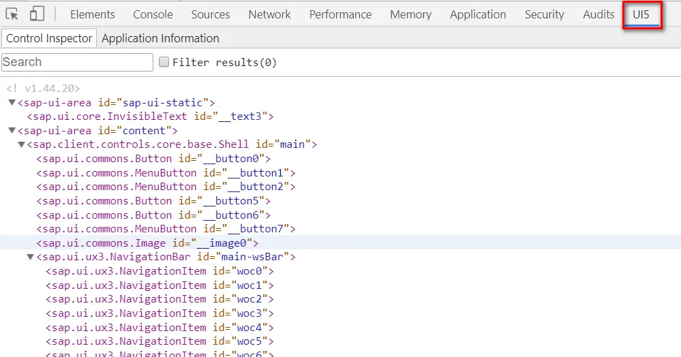Switch to the Console tab
This screenshot has width=681, height=357.
pyautogui.click(x=153, y=14)
